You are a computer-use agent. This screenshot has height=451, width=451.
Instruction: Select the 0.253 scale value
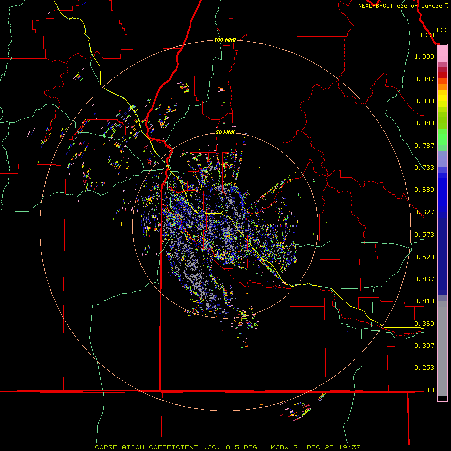424,368
